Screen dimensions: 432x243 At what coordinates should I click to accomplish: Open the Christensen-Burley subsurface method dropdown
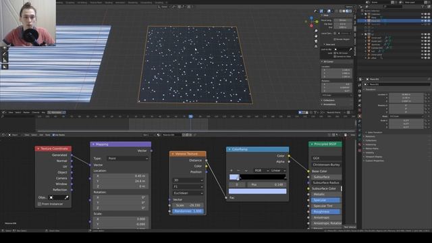click(x=327, y=165)
